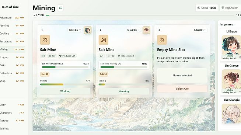Click the 13% mining progress bar
Viewport: 241px width, 135px height.
pos(124,84)
